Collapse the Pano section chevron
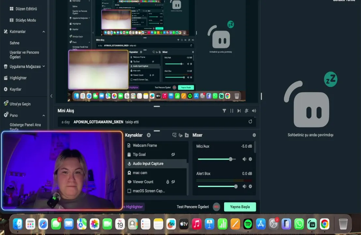Image resolution: width=361 pixels, height=235 pixels. 44,115
